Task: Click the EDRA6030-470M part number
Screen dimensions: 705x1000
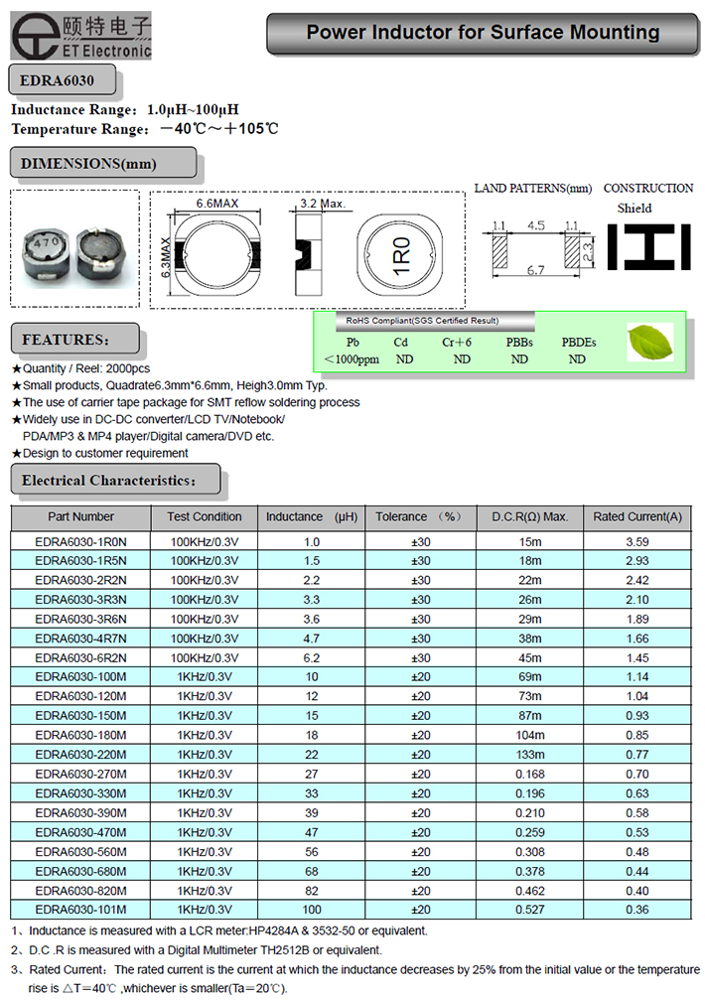Action: coord(80,832)
